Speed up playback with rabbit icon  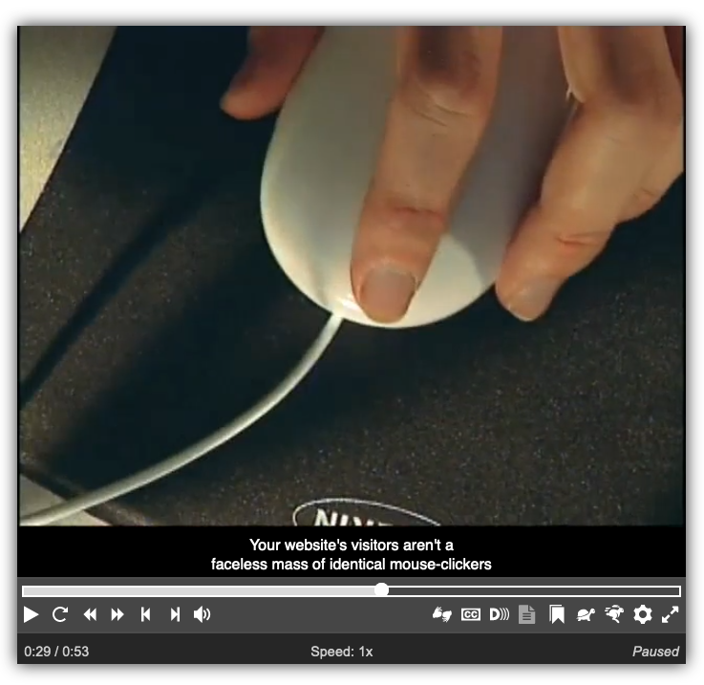[614, 614]
